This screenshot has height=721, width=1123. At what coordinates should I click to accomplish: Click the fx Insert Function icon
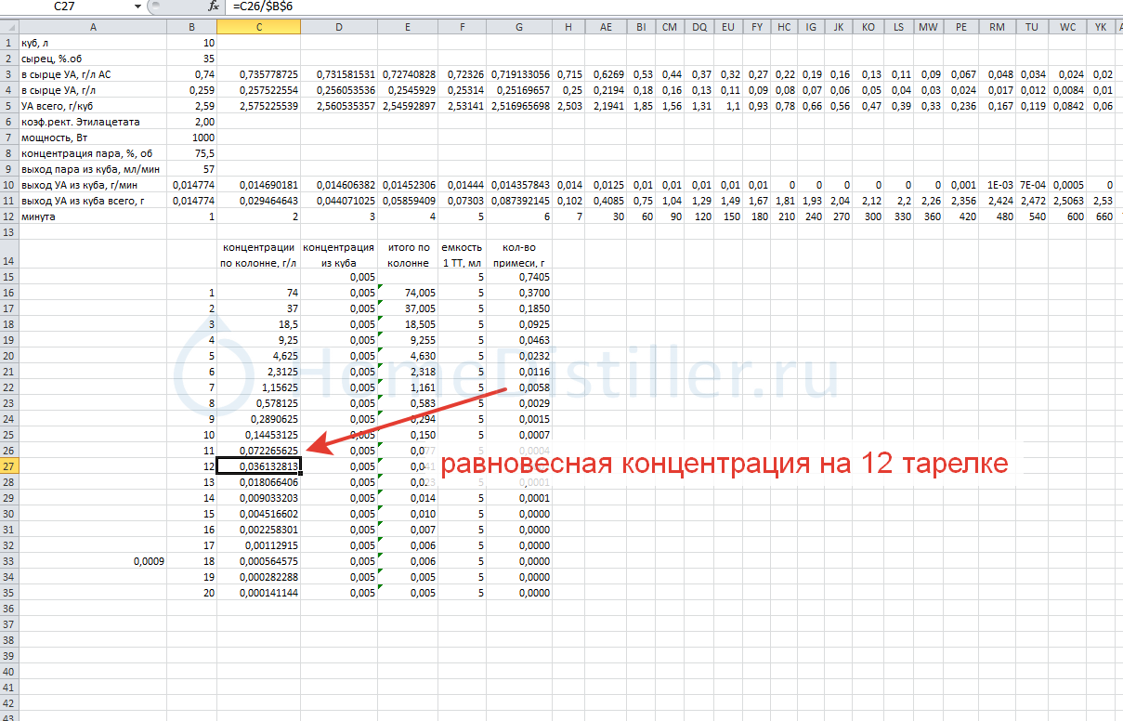(x=214, y=7)
